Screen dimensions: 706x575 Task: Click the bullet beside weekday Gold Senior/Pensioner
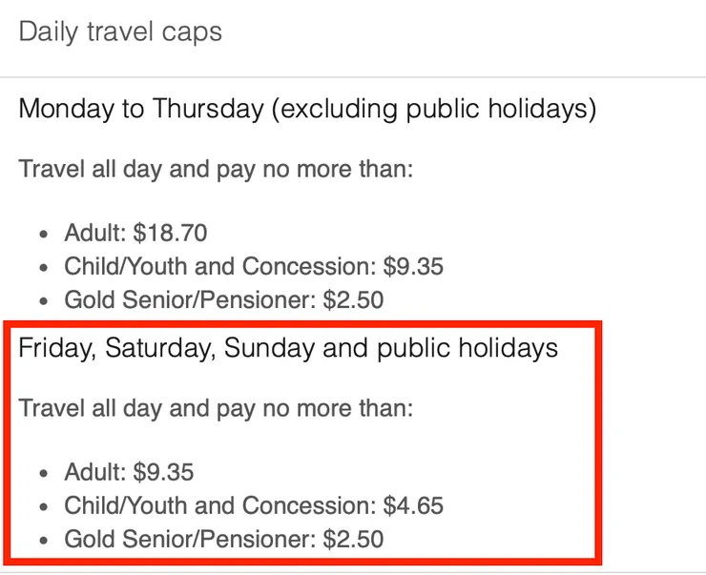44,301
